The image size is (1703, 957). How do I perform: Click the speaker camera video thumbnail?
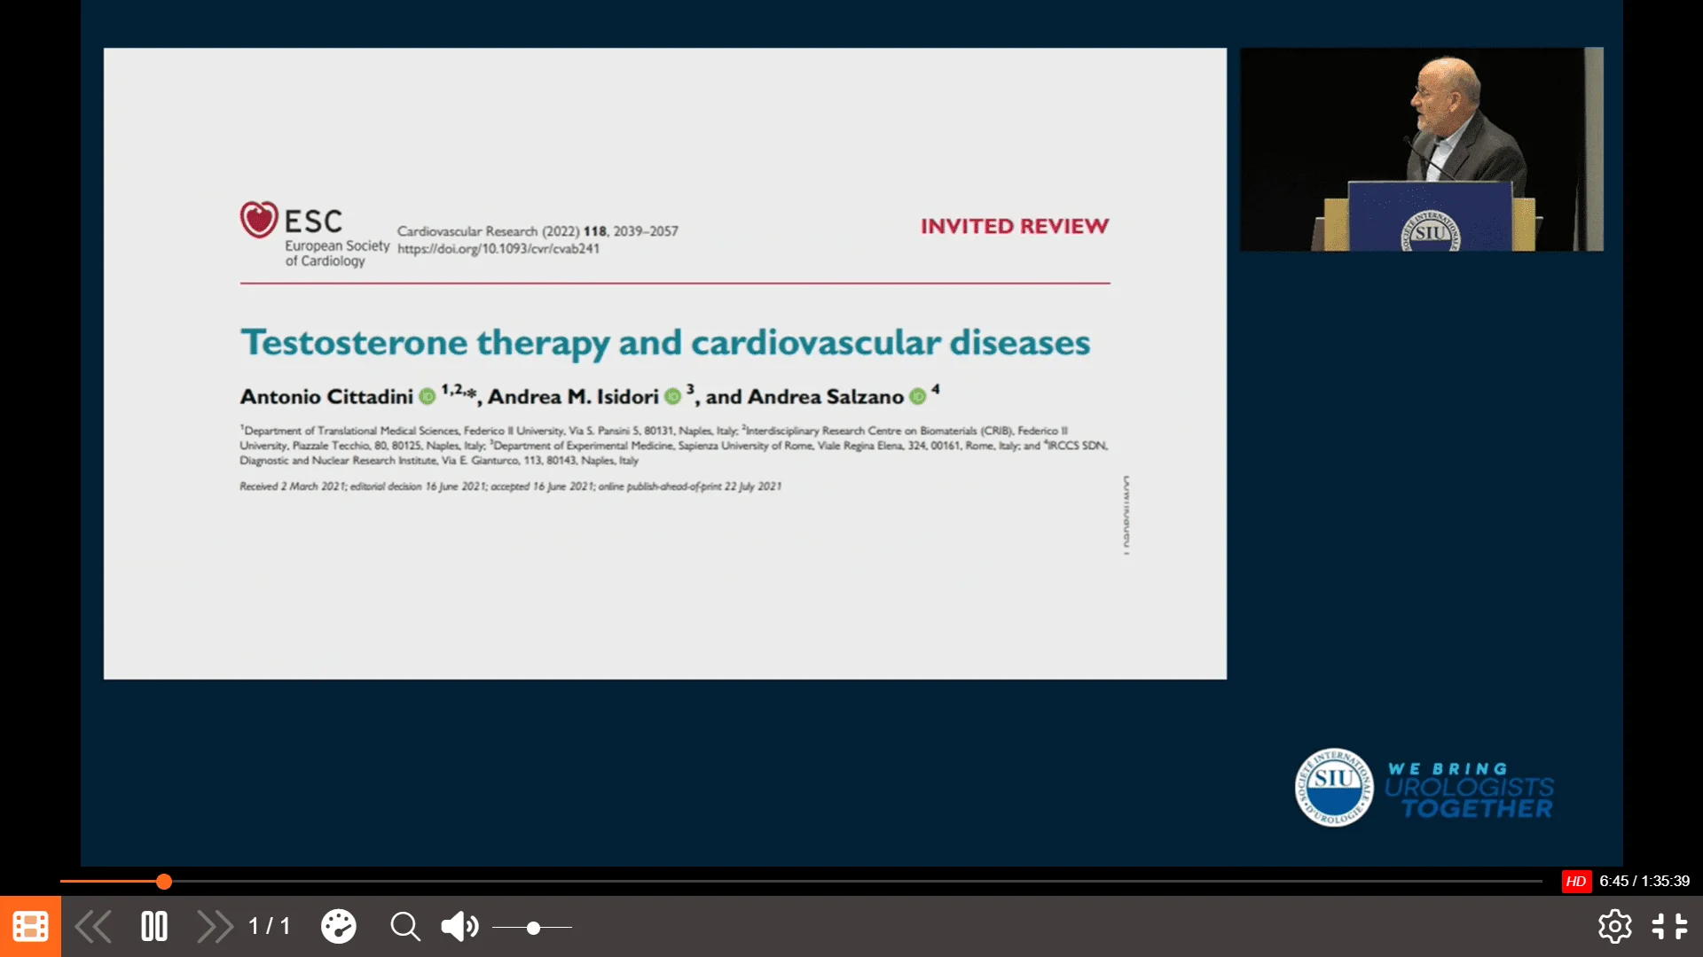click(x=1421, y=149)
